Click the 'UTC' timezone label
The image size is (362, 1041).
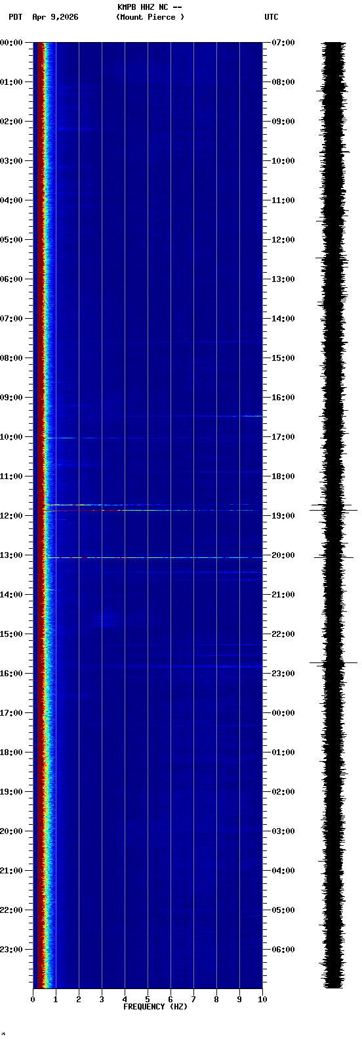[271, 17]
